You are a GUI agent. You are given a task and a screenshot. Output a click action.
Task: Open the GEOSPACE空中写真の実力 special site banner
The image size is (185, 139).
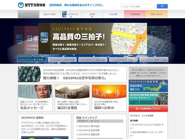tap(72, 74)
